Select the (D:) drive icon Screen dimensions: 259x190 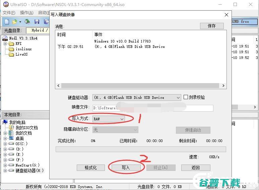(11, 149)
